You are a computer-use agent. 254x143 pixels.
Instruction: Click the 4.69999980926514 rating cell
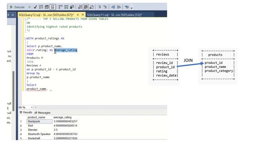point(66,126)
